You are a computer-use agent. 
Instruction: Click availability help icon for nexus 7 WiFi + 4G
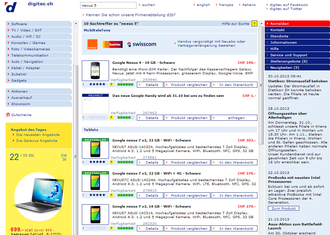[112, 195]
